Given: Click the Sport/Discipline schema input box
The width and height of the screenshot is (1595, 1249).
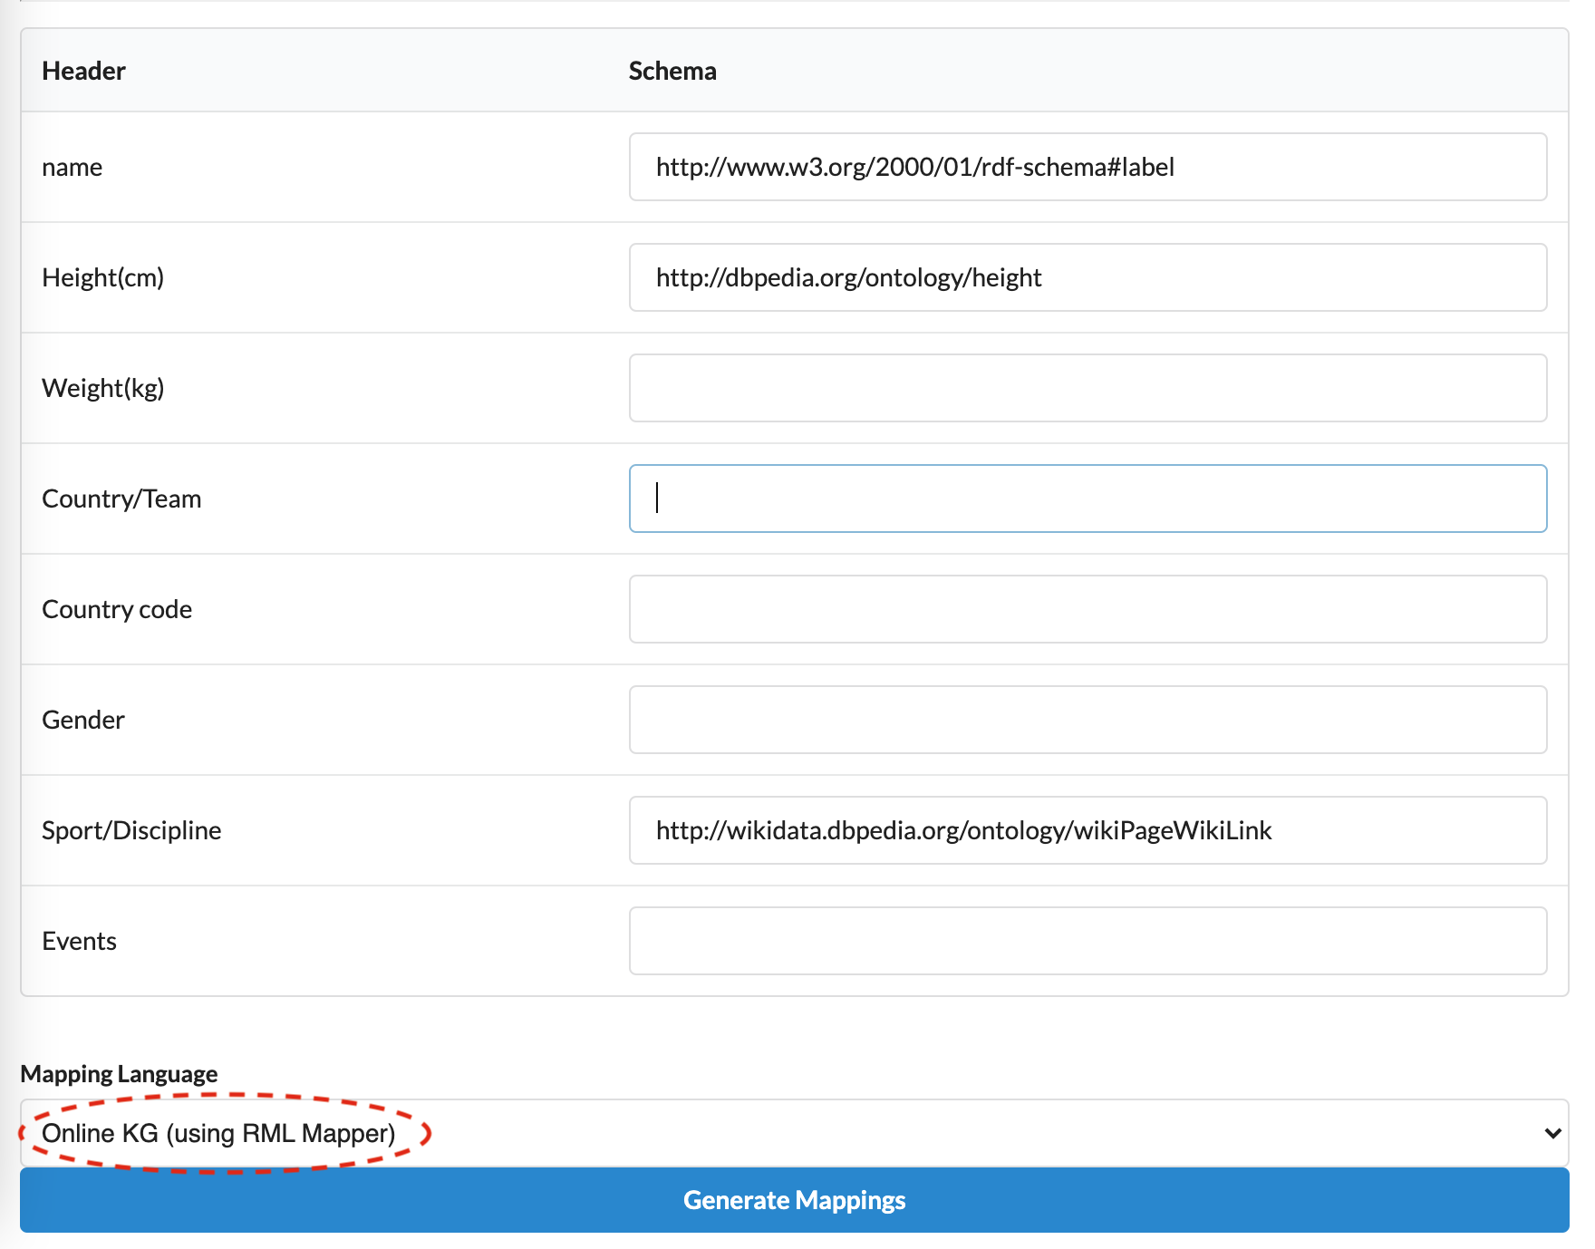Looking at the screenshot, I should (x=1087, y=830).
